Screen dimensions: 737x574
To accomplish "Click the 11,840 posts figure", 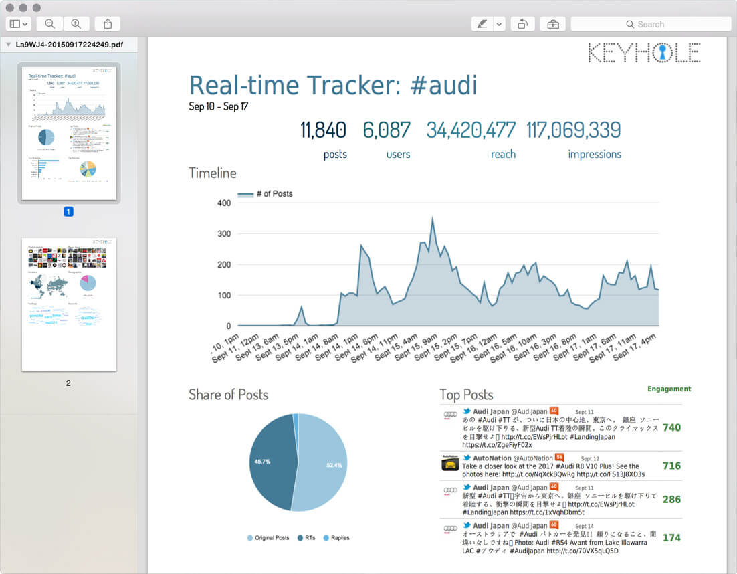I will tap(324, 130).
